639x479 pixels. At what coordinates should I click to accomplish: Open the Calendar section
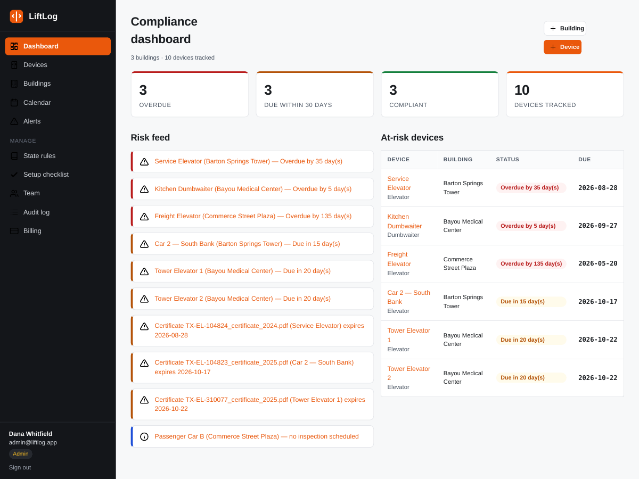[x=58, y=103]
